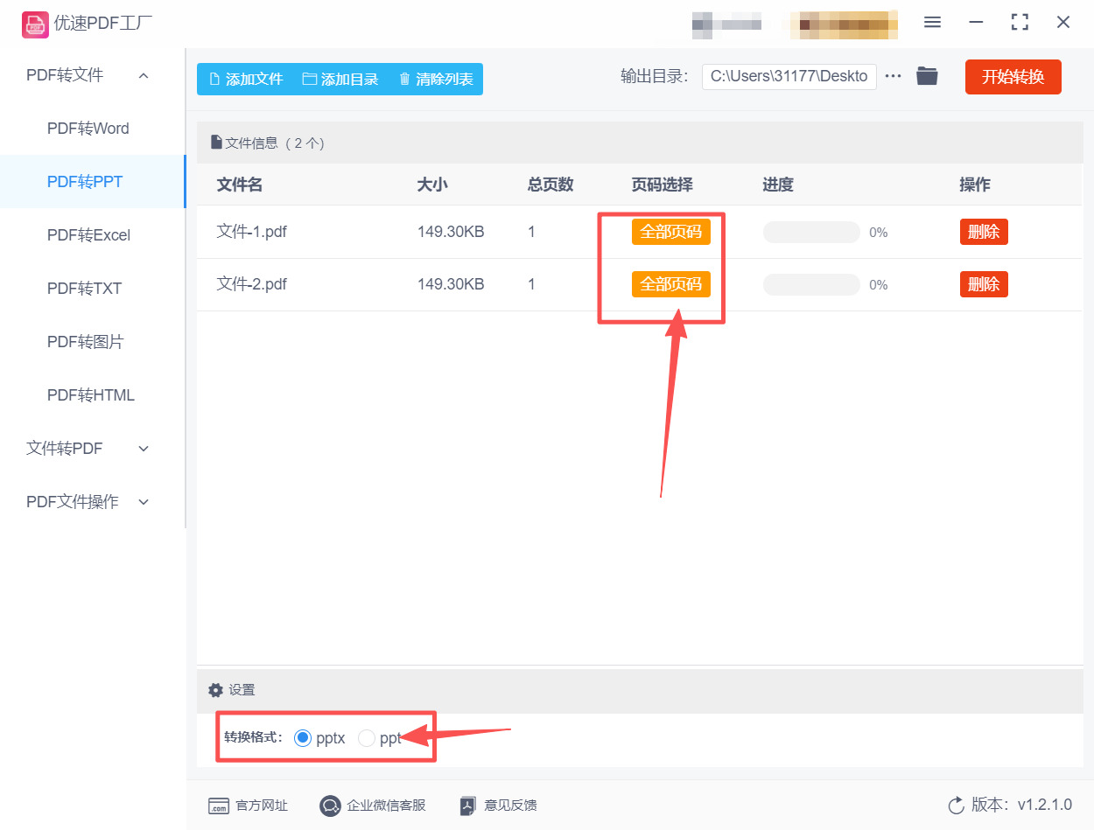This screenshot has height=830, width=1094.
Task: Click the three-dots browse output directory button
Action: tap(893, 76)
